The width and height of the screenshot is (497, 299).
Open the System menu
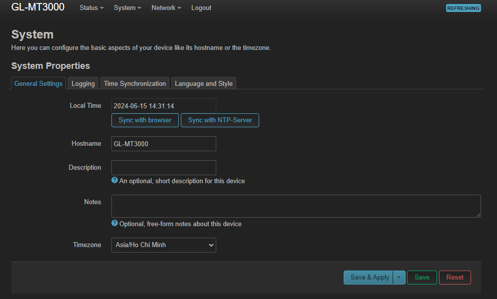point(127,8)
